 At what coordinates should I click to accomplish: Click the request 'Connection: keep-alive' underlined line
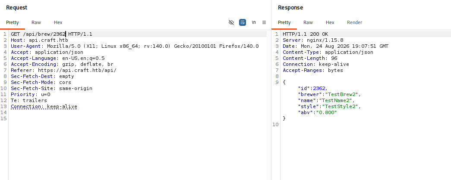point(44,106)
